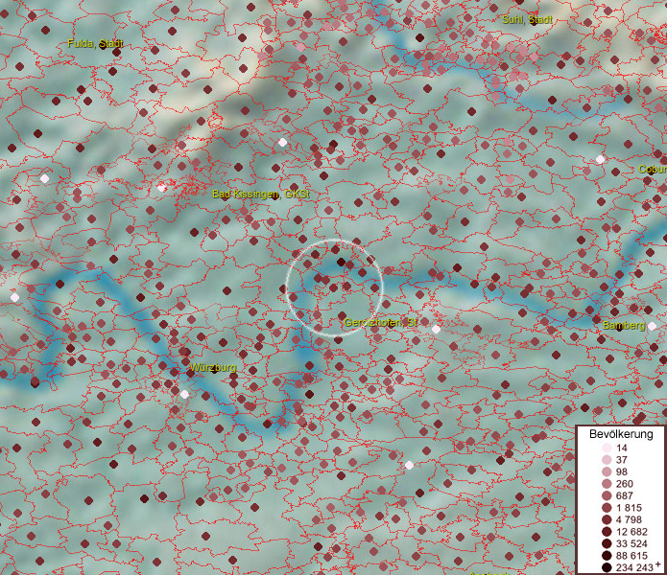Click the white marker right of Gerolzhofen label
This screenshot has height=575, width=667.
436,329
